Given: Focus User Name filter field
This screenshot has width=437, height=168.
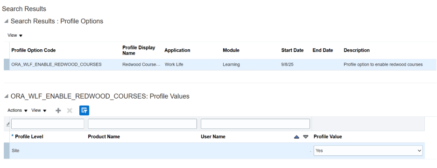Looking at the screenshot, I should click(x=255, y=124).
